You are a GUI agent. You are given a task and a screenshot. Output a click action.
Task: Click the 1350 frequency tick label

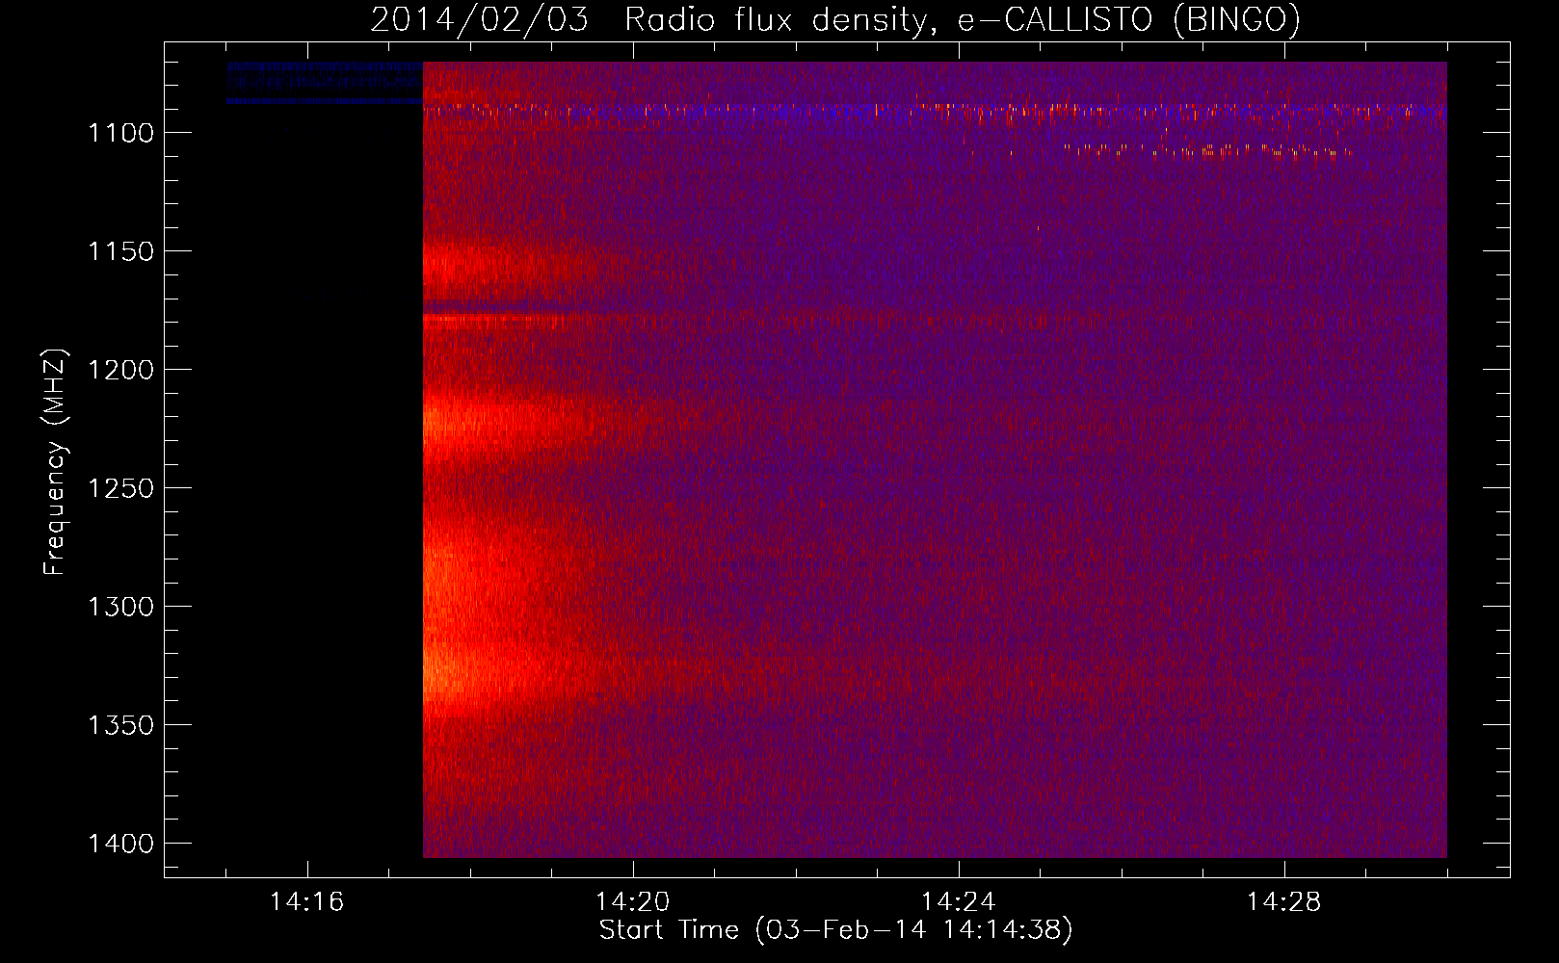click(x=121, y=725)
